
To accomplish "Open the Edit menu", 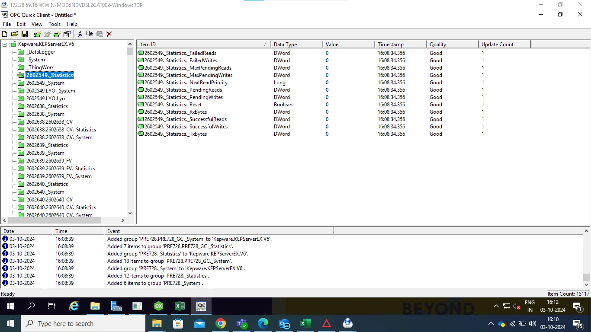I will [x=21, y=24].
